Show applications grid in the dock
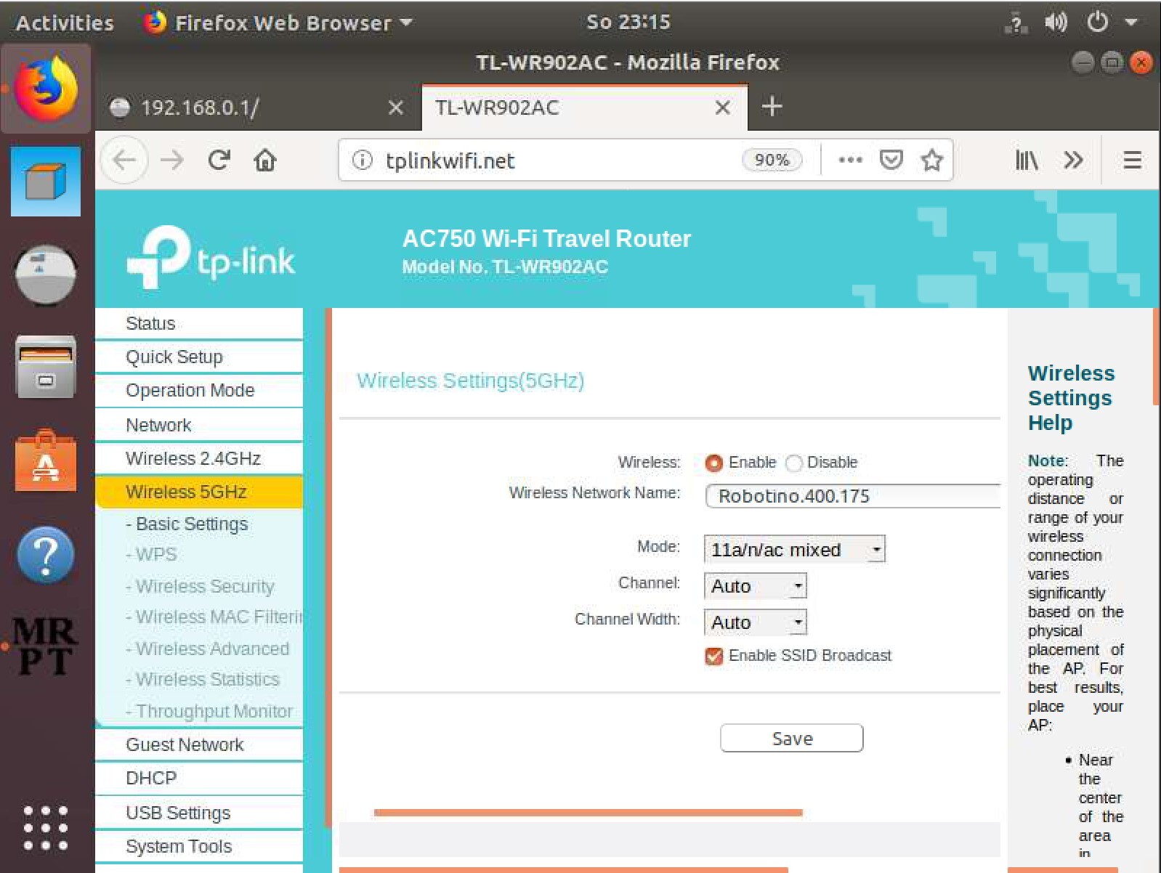This screenshot has height=873, width=1161. (45, 827)
